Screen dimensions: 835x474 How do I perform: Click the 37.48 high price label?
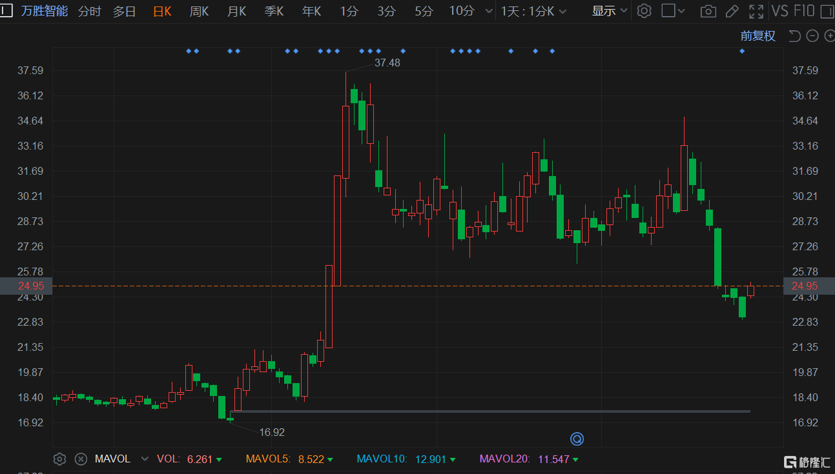tap(387, 63)
